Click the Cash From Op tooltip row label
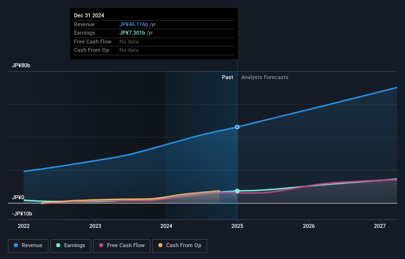Screen dimensions: 405x259 point(91,50)
